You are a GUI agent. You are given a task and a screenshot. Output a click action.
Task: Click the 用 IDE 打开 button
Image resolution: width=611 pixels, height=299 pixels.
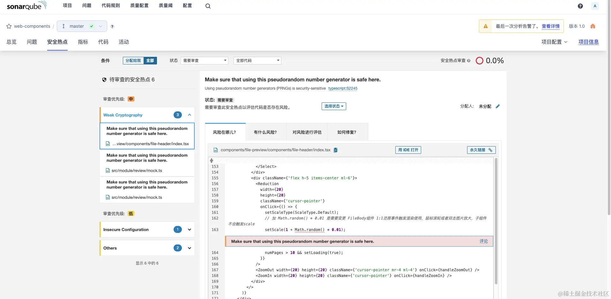point(408,150)
